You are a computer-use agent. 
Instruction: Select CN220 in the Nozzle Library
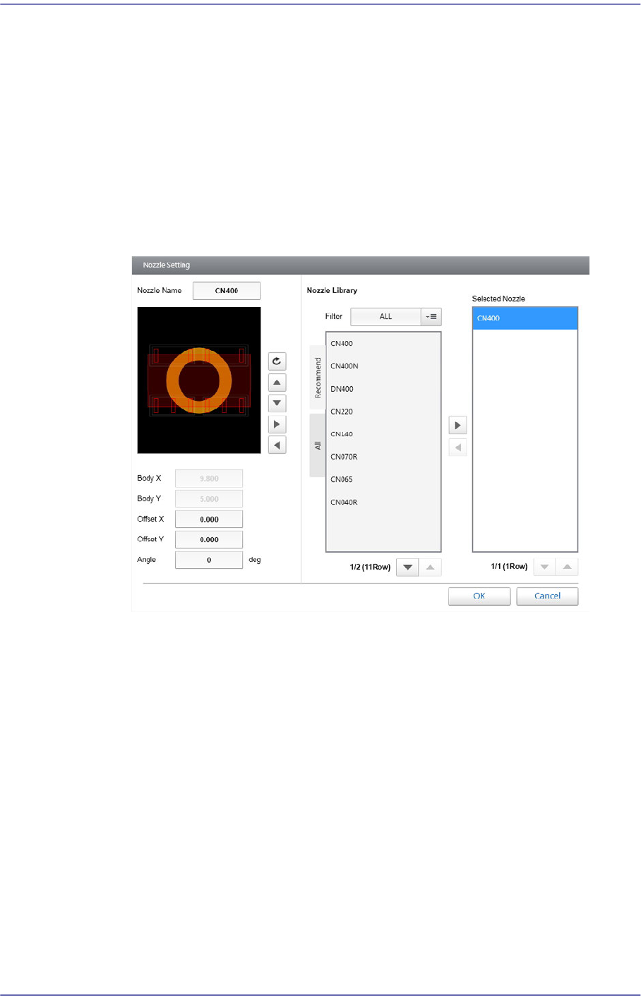[x=383, y=412]
